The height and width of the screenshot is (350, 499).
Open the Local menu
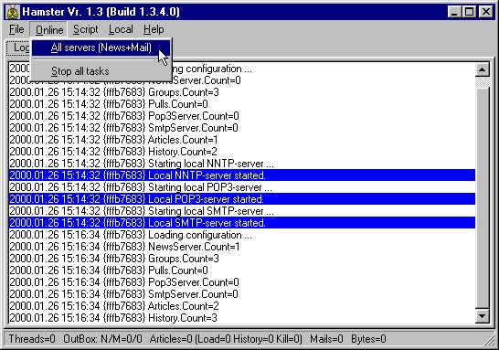click(x=121, y=29)
